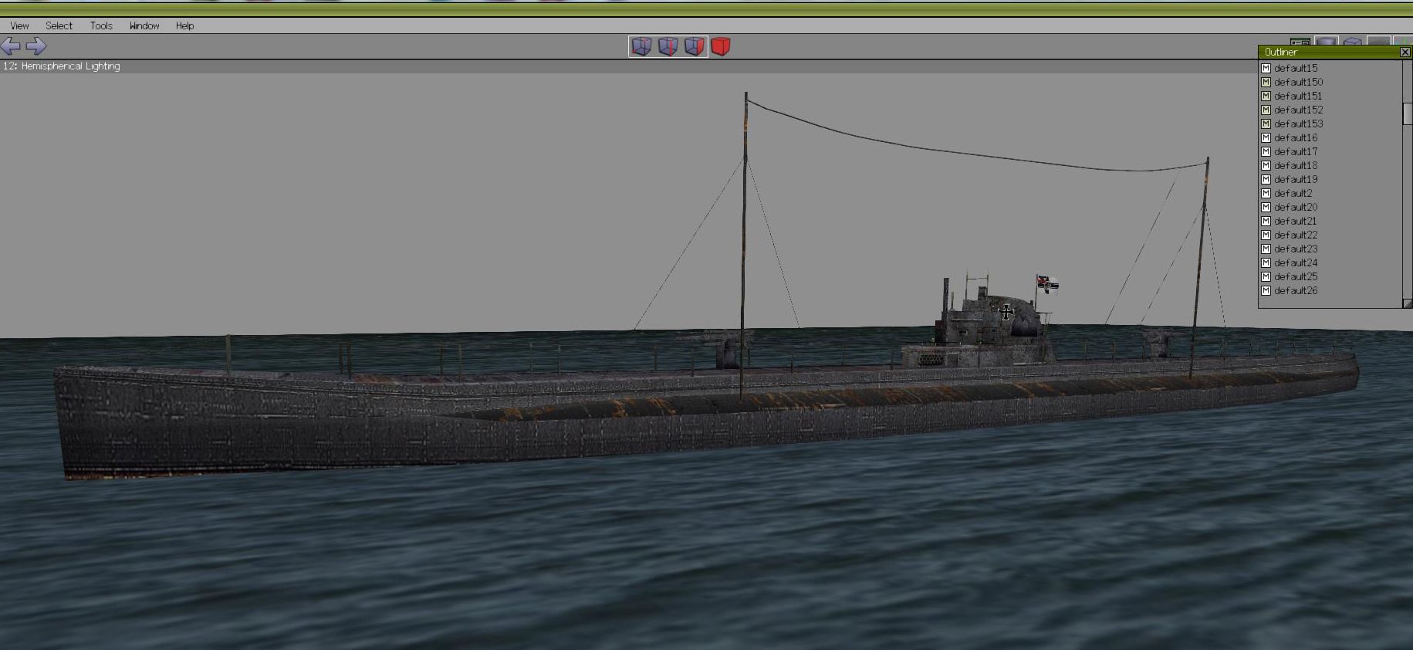Select default20 in the Outliner
This screenshot has height=650, width=1413.
pyautogui.click(x=1296, y=207)
